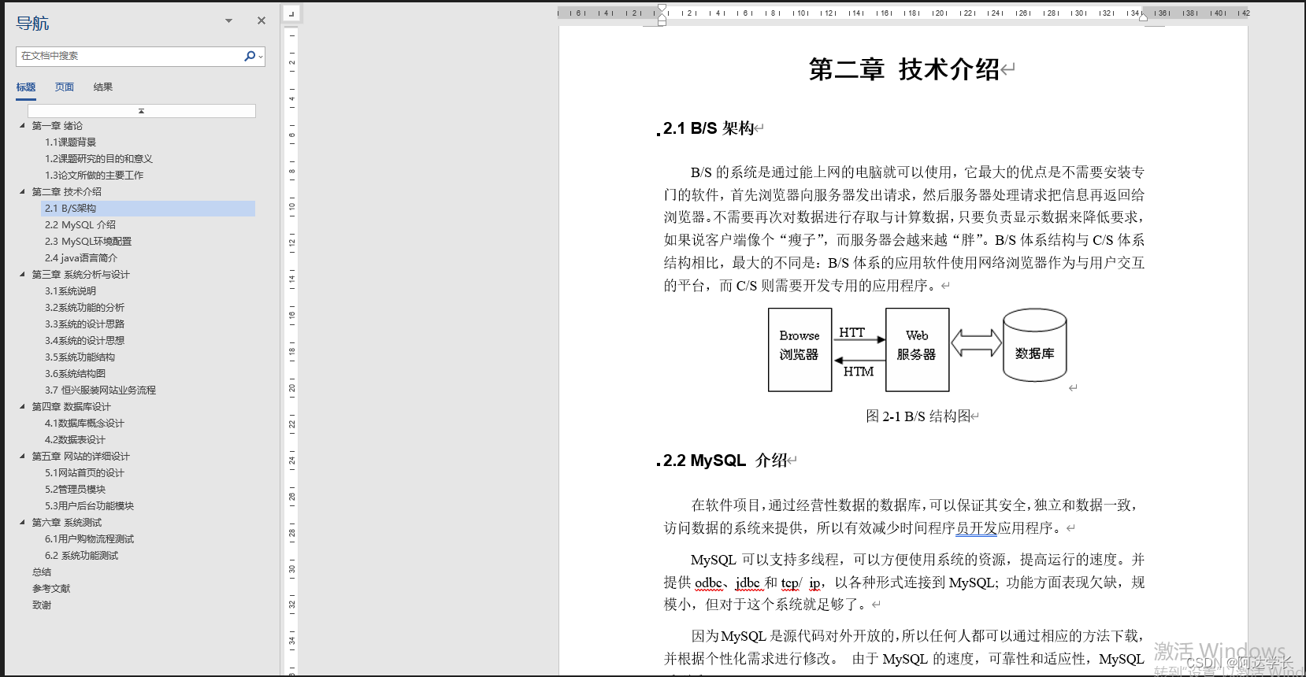Image resolution: width=1306 pixels, height=677 pixels.
Task: Go to heading 第六章 系统测试
Action: click(x=66, y=523)
